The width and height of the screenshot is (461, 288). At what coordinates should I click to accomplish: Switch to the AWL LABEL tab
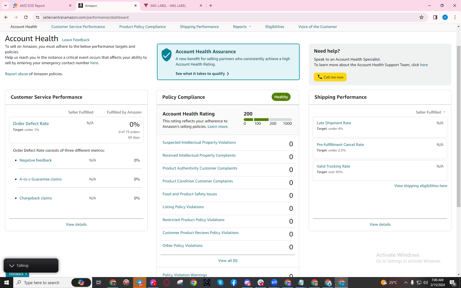click(x=173, y=5)
